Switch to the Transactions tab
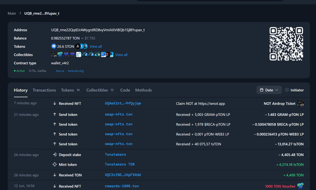Image resolution: width=316 pixels, height=190 pixels. tap(44, 90)
